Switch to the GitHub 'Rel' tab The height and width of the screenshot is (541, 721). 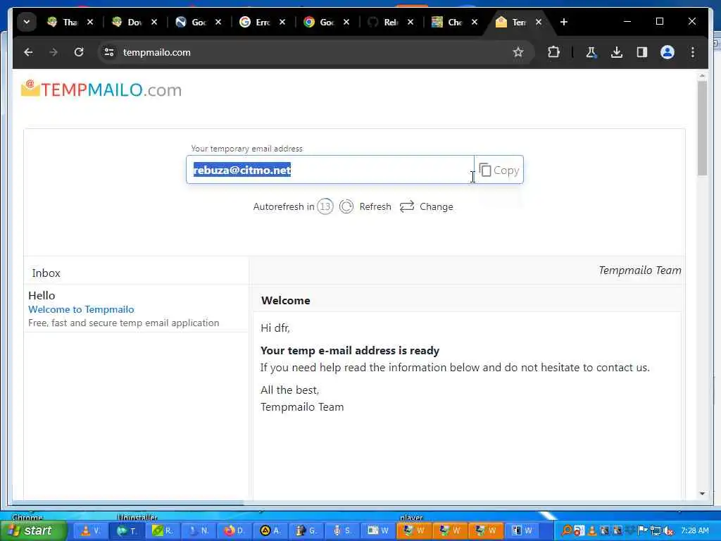click(383, 22)
